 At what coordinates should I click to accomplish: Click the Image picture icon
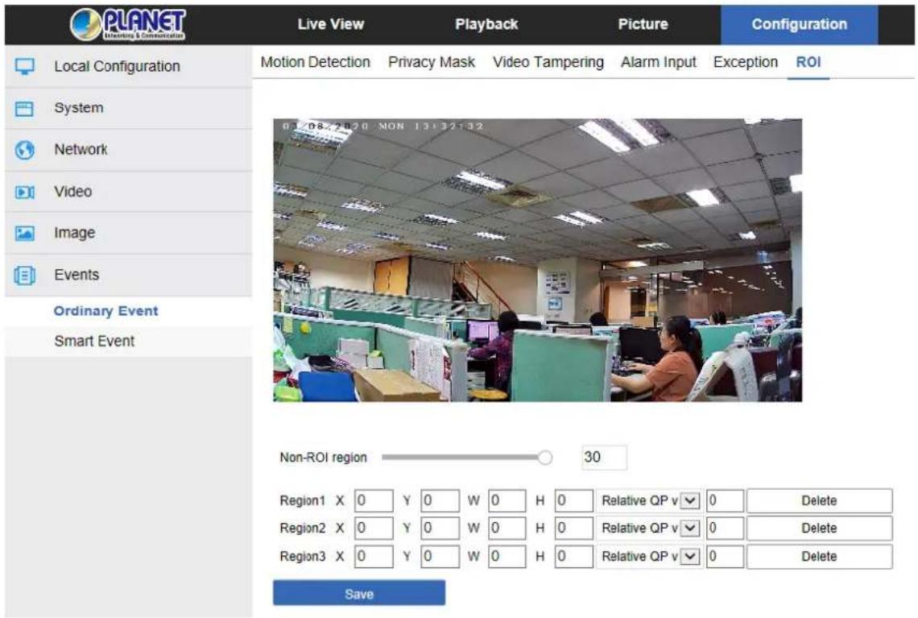coord(25,234)
